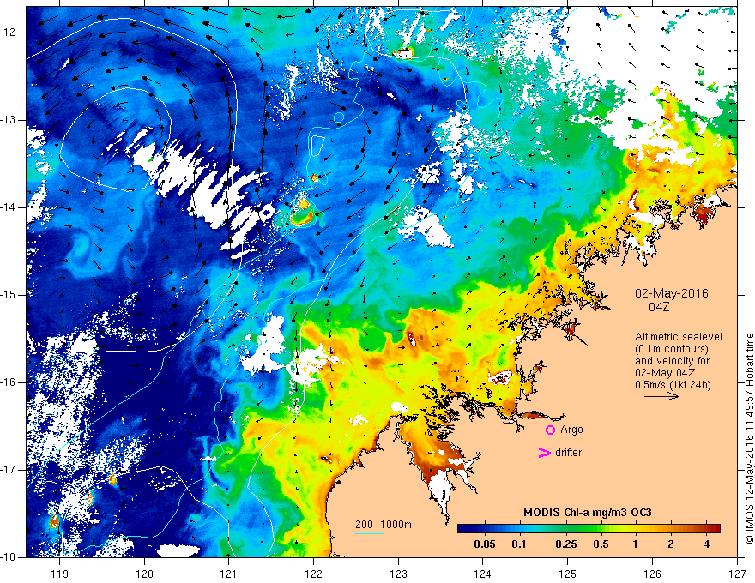The image size is (755, 583).
Task: Click the color bar value 0.1
Action: pyautogui.click(x=518, y=544)
